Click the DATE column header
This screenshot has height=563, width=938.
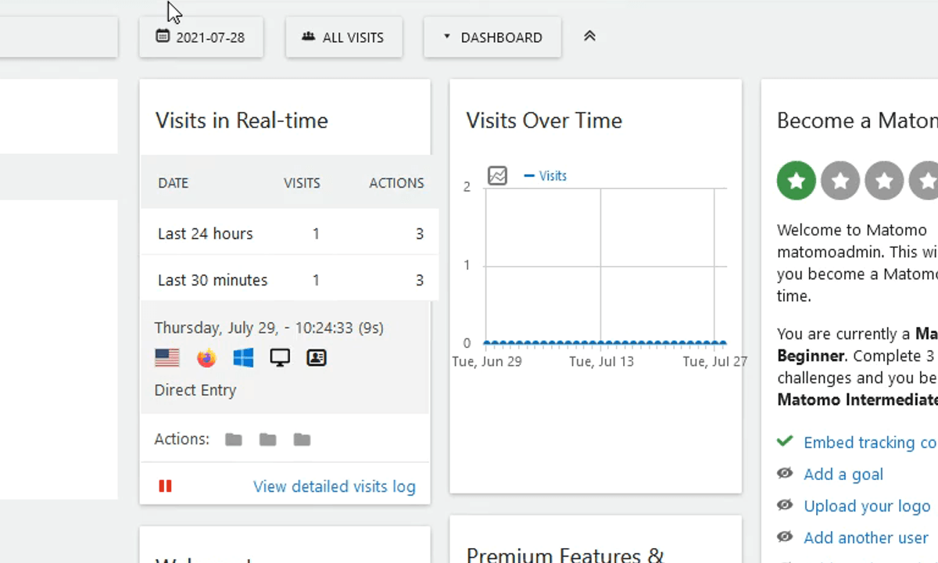tap(174, 183)
